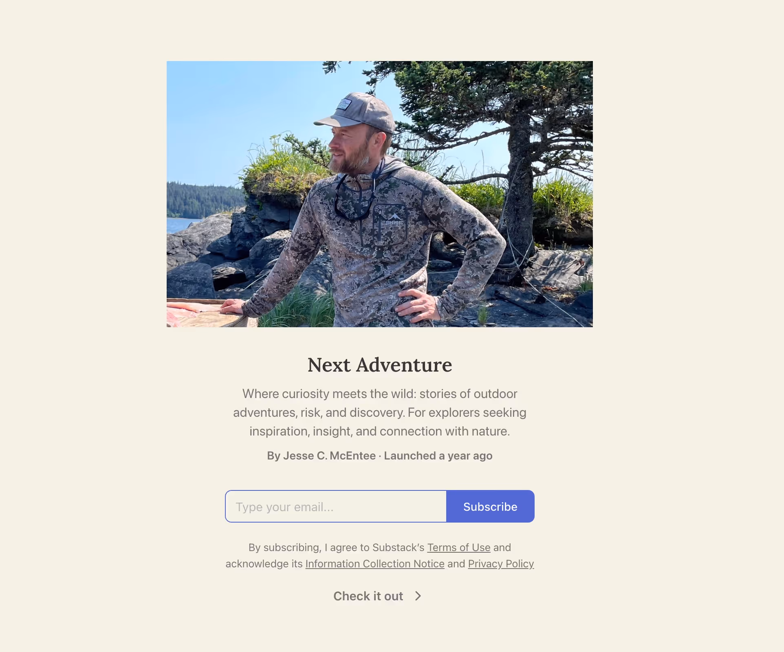Click the chevron arrow beside Check it out
The image size is (784, 652).
[418, 596]
